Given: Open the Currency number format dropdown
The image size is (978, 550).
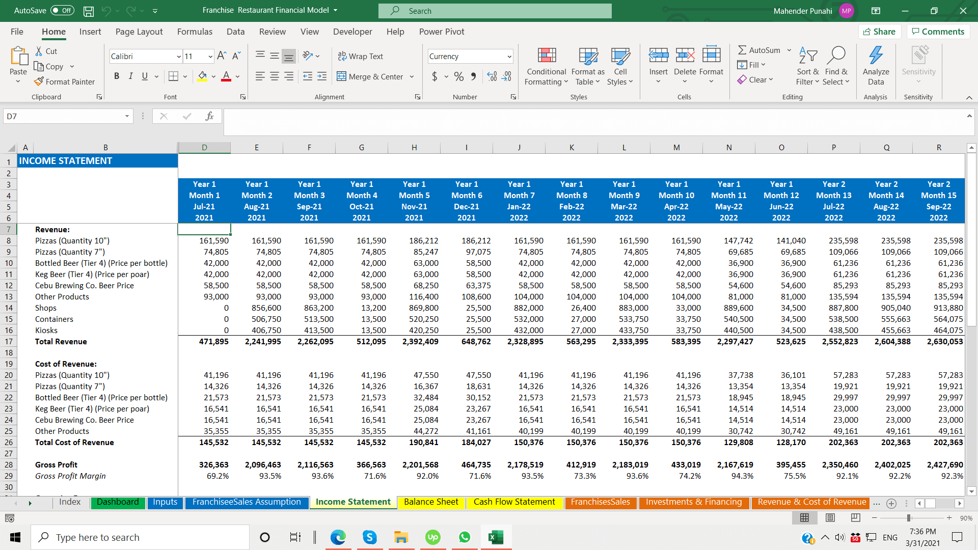Looking at the screenshot, I should tap(509, 56).
